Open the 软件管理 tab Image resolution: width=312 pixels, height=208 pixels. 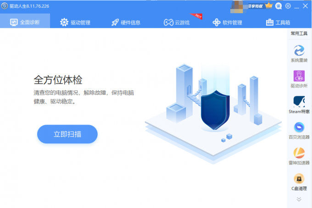coord(228,22)
